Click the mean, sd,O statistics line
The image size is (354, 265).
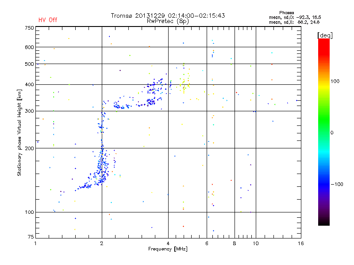(294, 17)
